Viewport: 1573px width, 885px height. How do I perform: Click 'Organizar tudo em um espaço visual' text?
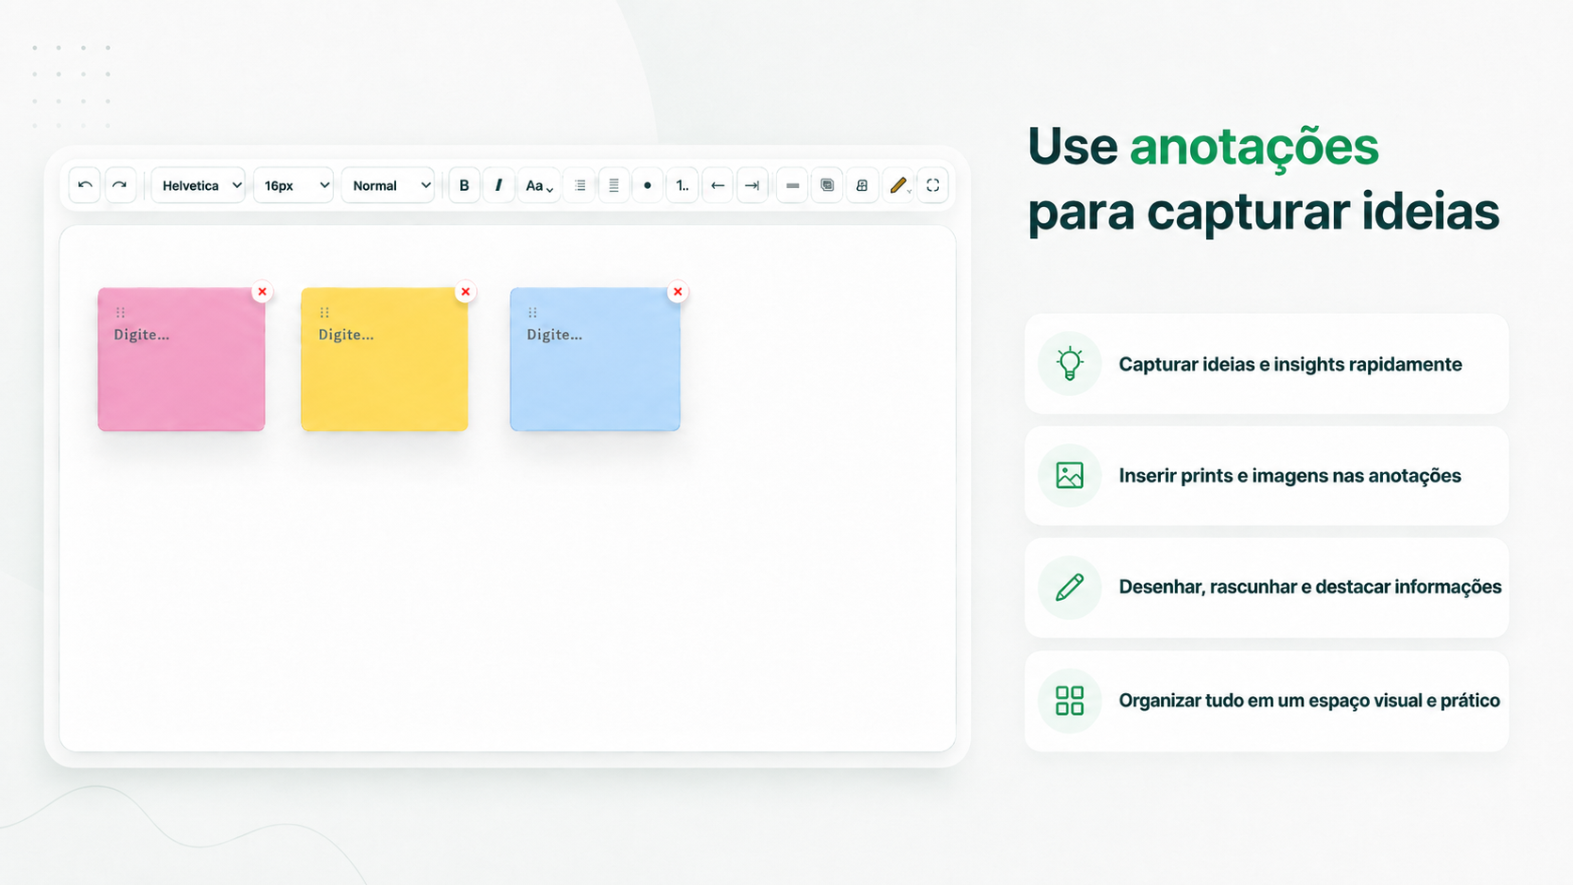pyautogui.click(x=1271, y=701)
